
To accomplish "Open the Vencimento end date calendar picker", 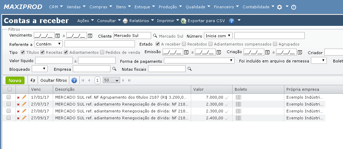I will click(90, 36).
